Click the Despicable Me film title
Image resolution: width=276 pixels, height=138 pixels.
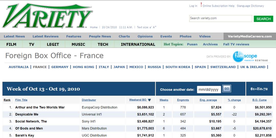(x=27, y=115)
